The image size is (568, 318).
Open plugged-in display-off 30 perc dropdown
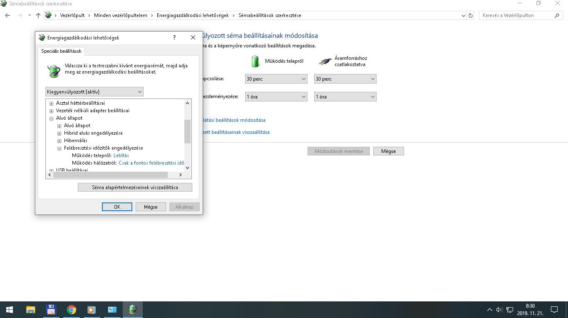pyautogui.click(x=345, y=79)
